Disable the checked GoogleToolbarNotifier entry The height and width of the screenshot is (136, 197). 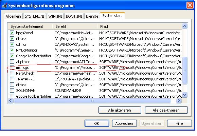click(x=12, y=56)
